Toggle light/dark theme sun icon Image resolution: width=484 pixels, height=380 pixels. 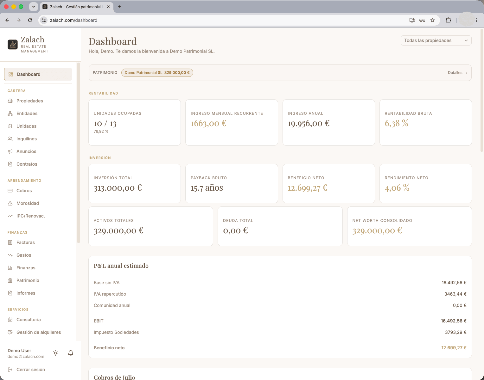[x=56, y=353]
